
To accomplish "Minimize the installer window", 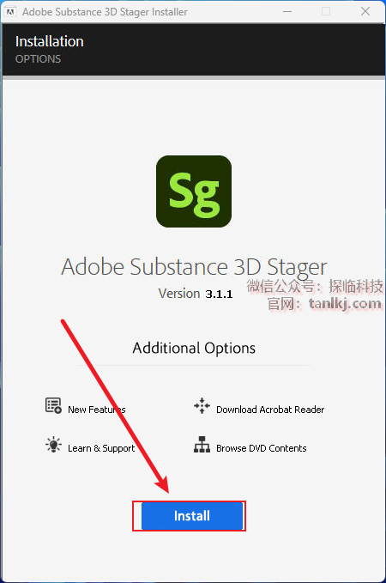I will pyautogui.click(x=286, y=11).
